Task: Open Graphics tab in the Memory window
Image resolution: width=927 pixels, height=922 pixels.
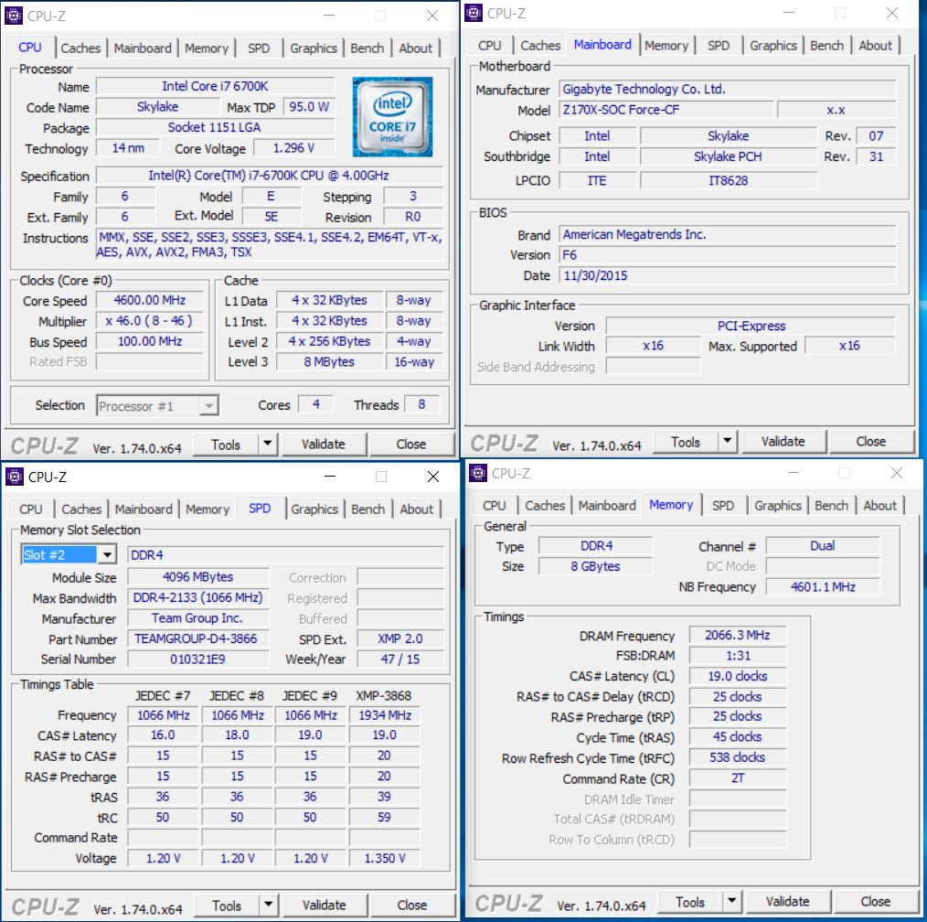Action: click(778, 506)
